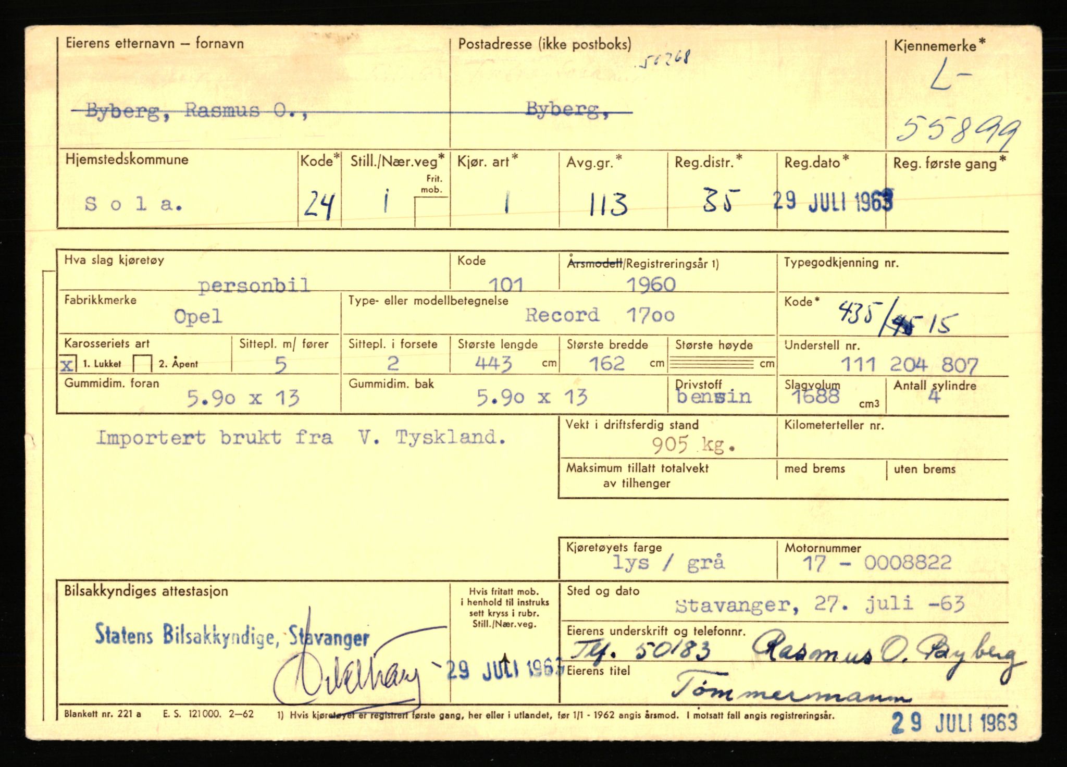The height and width of the screenshot is (767, 1067).
Task: Click the owner title 'Tømmermann'
Action: tap(790, 688)
